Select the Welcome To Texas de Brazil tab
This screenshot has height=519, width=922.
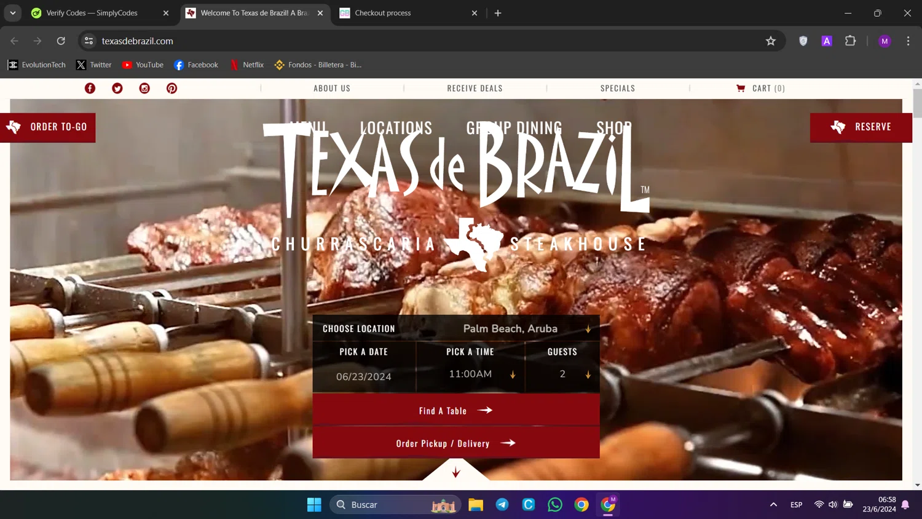254,13
